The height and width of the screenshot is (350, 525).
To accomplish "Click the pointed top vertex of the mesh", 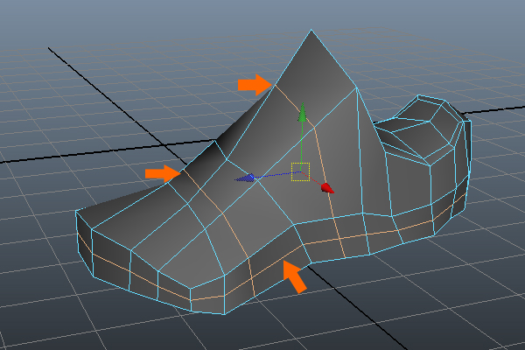I will pyautogui.click(x=311, y=31).
